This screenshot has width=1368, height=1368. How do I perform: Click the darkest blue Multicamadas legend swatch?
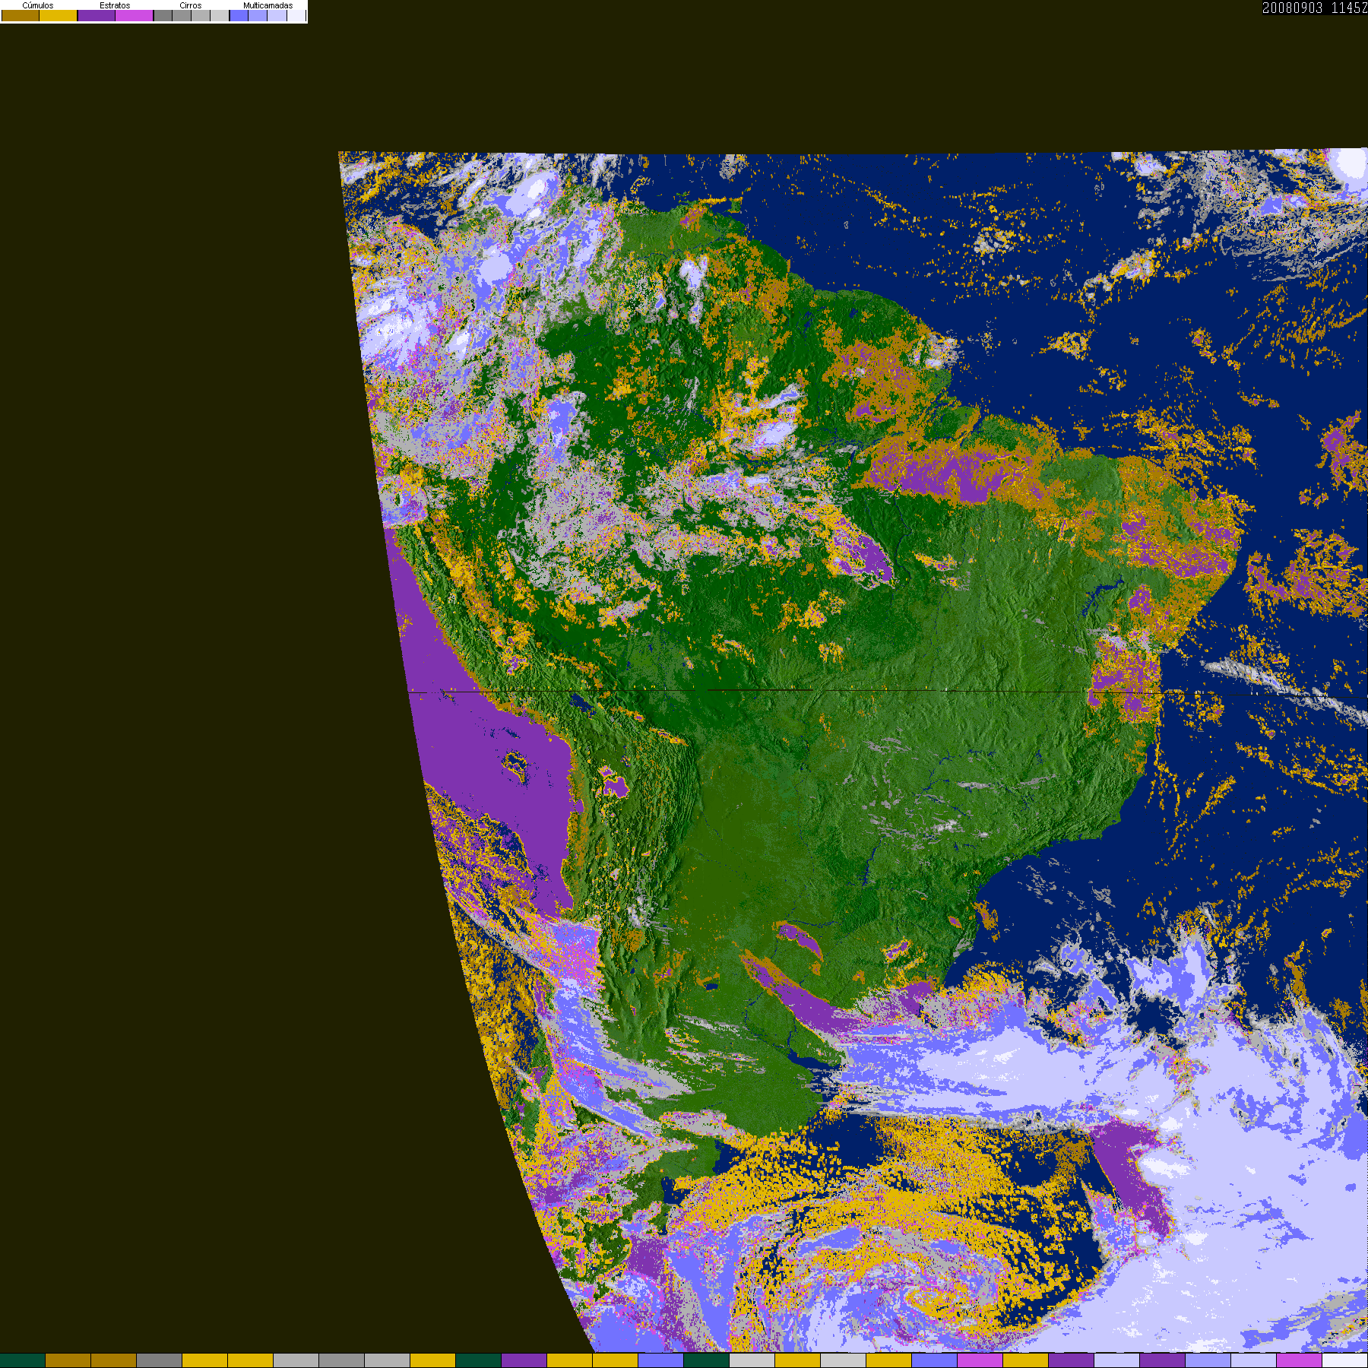(x=239, y=15)
